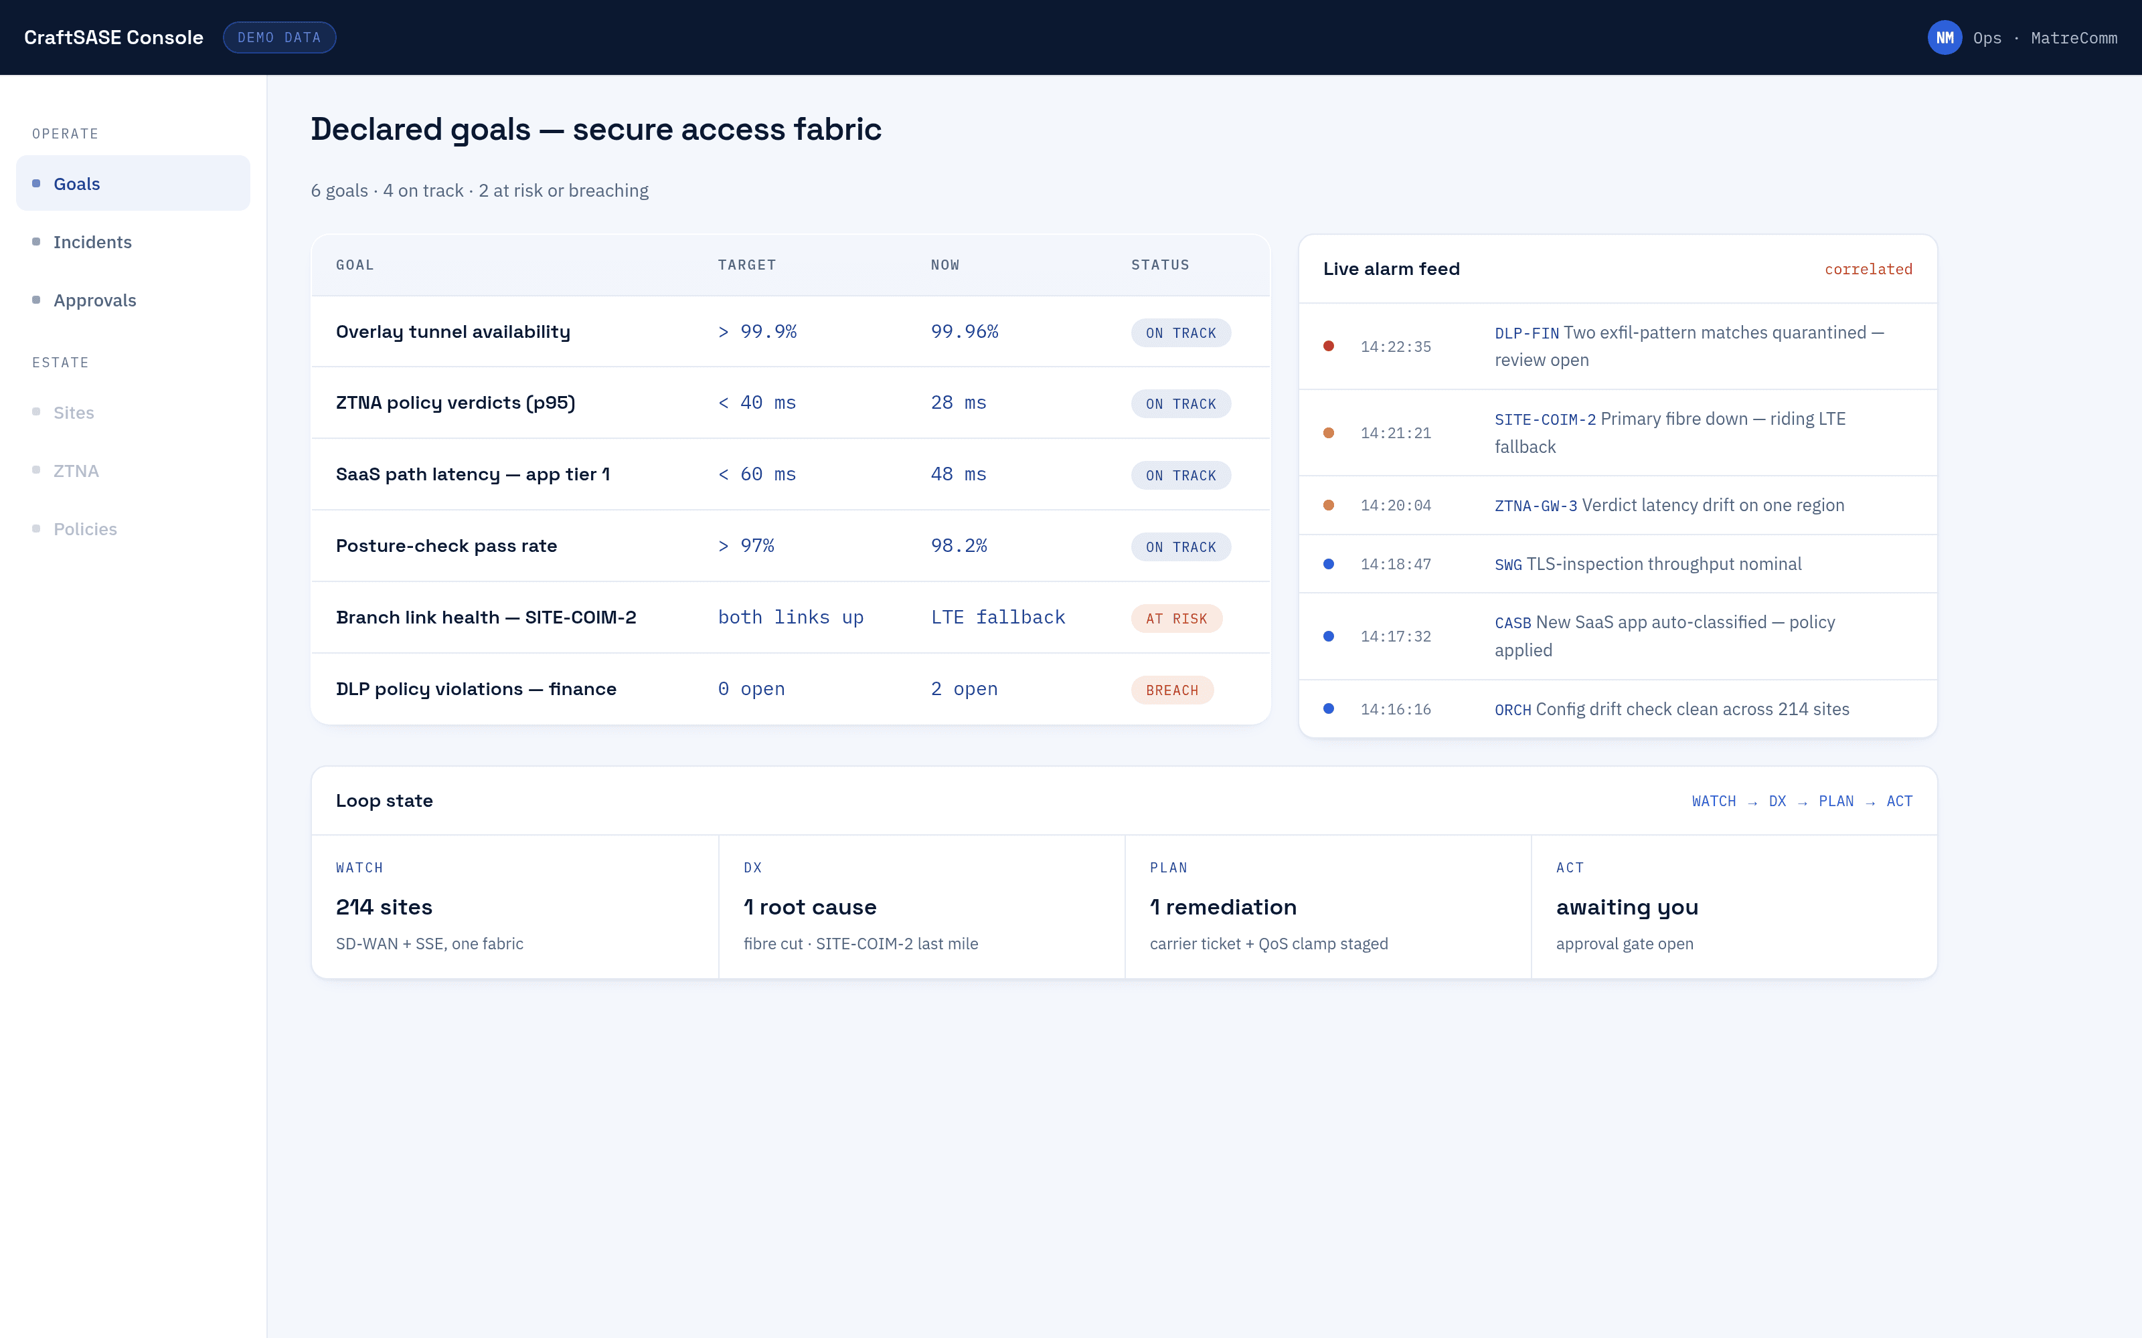Image resolution: width=2142 pixels, height=1338 pixels.
Task: Click the blue dot for the 14:16:16 alarm
Action: click(x=1329, y=709)
